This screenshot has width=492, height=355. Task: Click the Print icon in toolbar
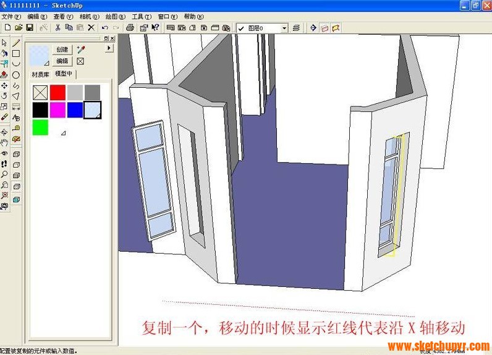130,28
